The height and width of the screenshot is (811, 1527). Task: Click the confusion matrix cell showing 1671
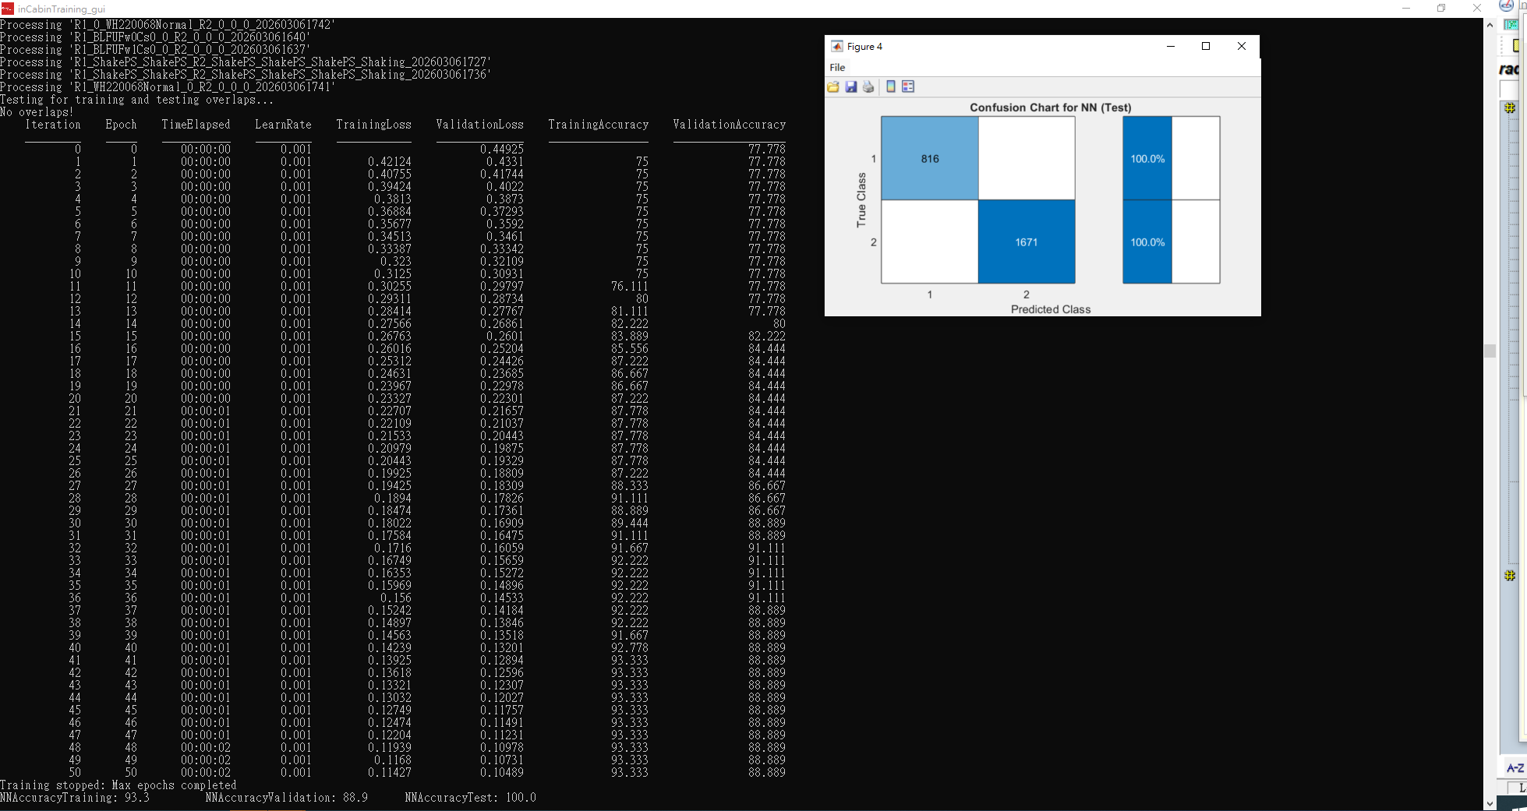tap(1027, 242)
